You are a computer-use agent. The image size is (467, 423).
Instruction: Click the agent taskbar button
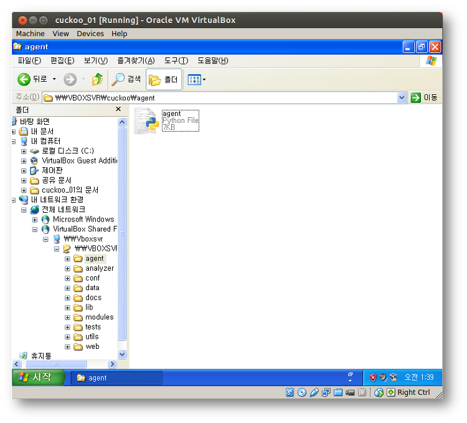point(116,378)
